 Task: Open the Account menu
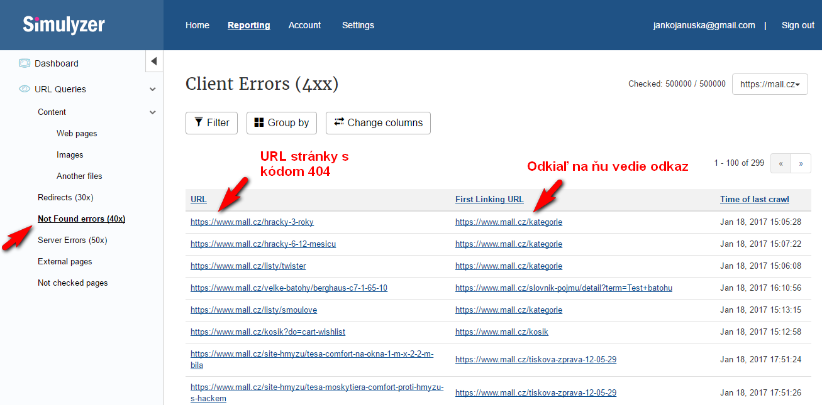click(305, 25)
